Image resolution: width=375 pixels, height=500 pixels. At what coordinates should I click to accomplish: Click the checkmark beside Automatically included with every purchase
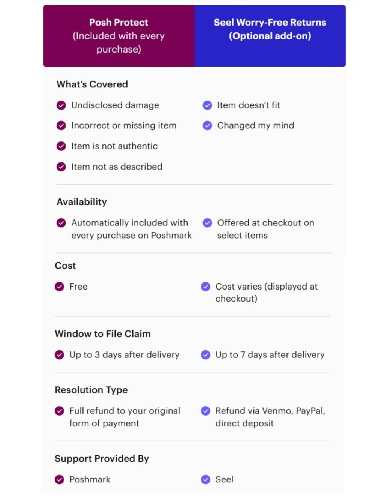click(61, 223)
